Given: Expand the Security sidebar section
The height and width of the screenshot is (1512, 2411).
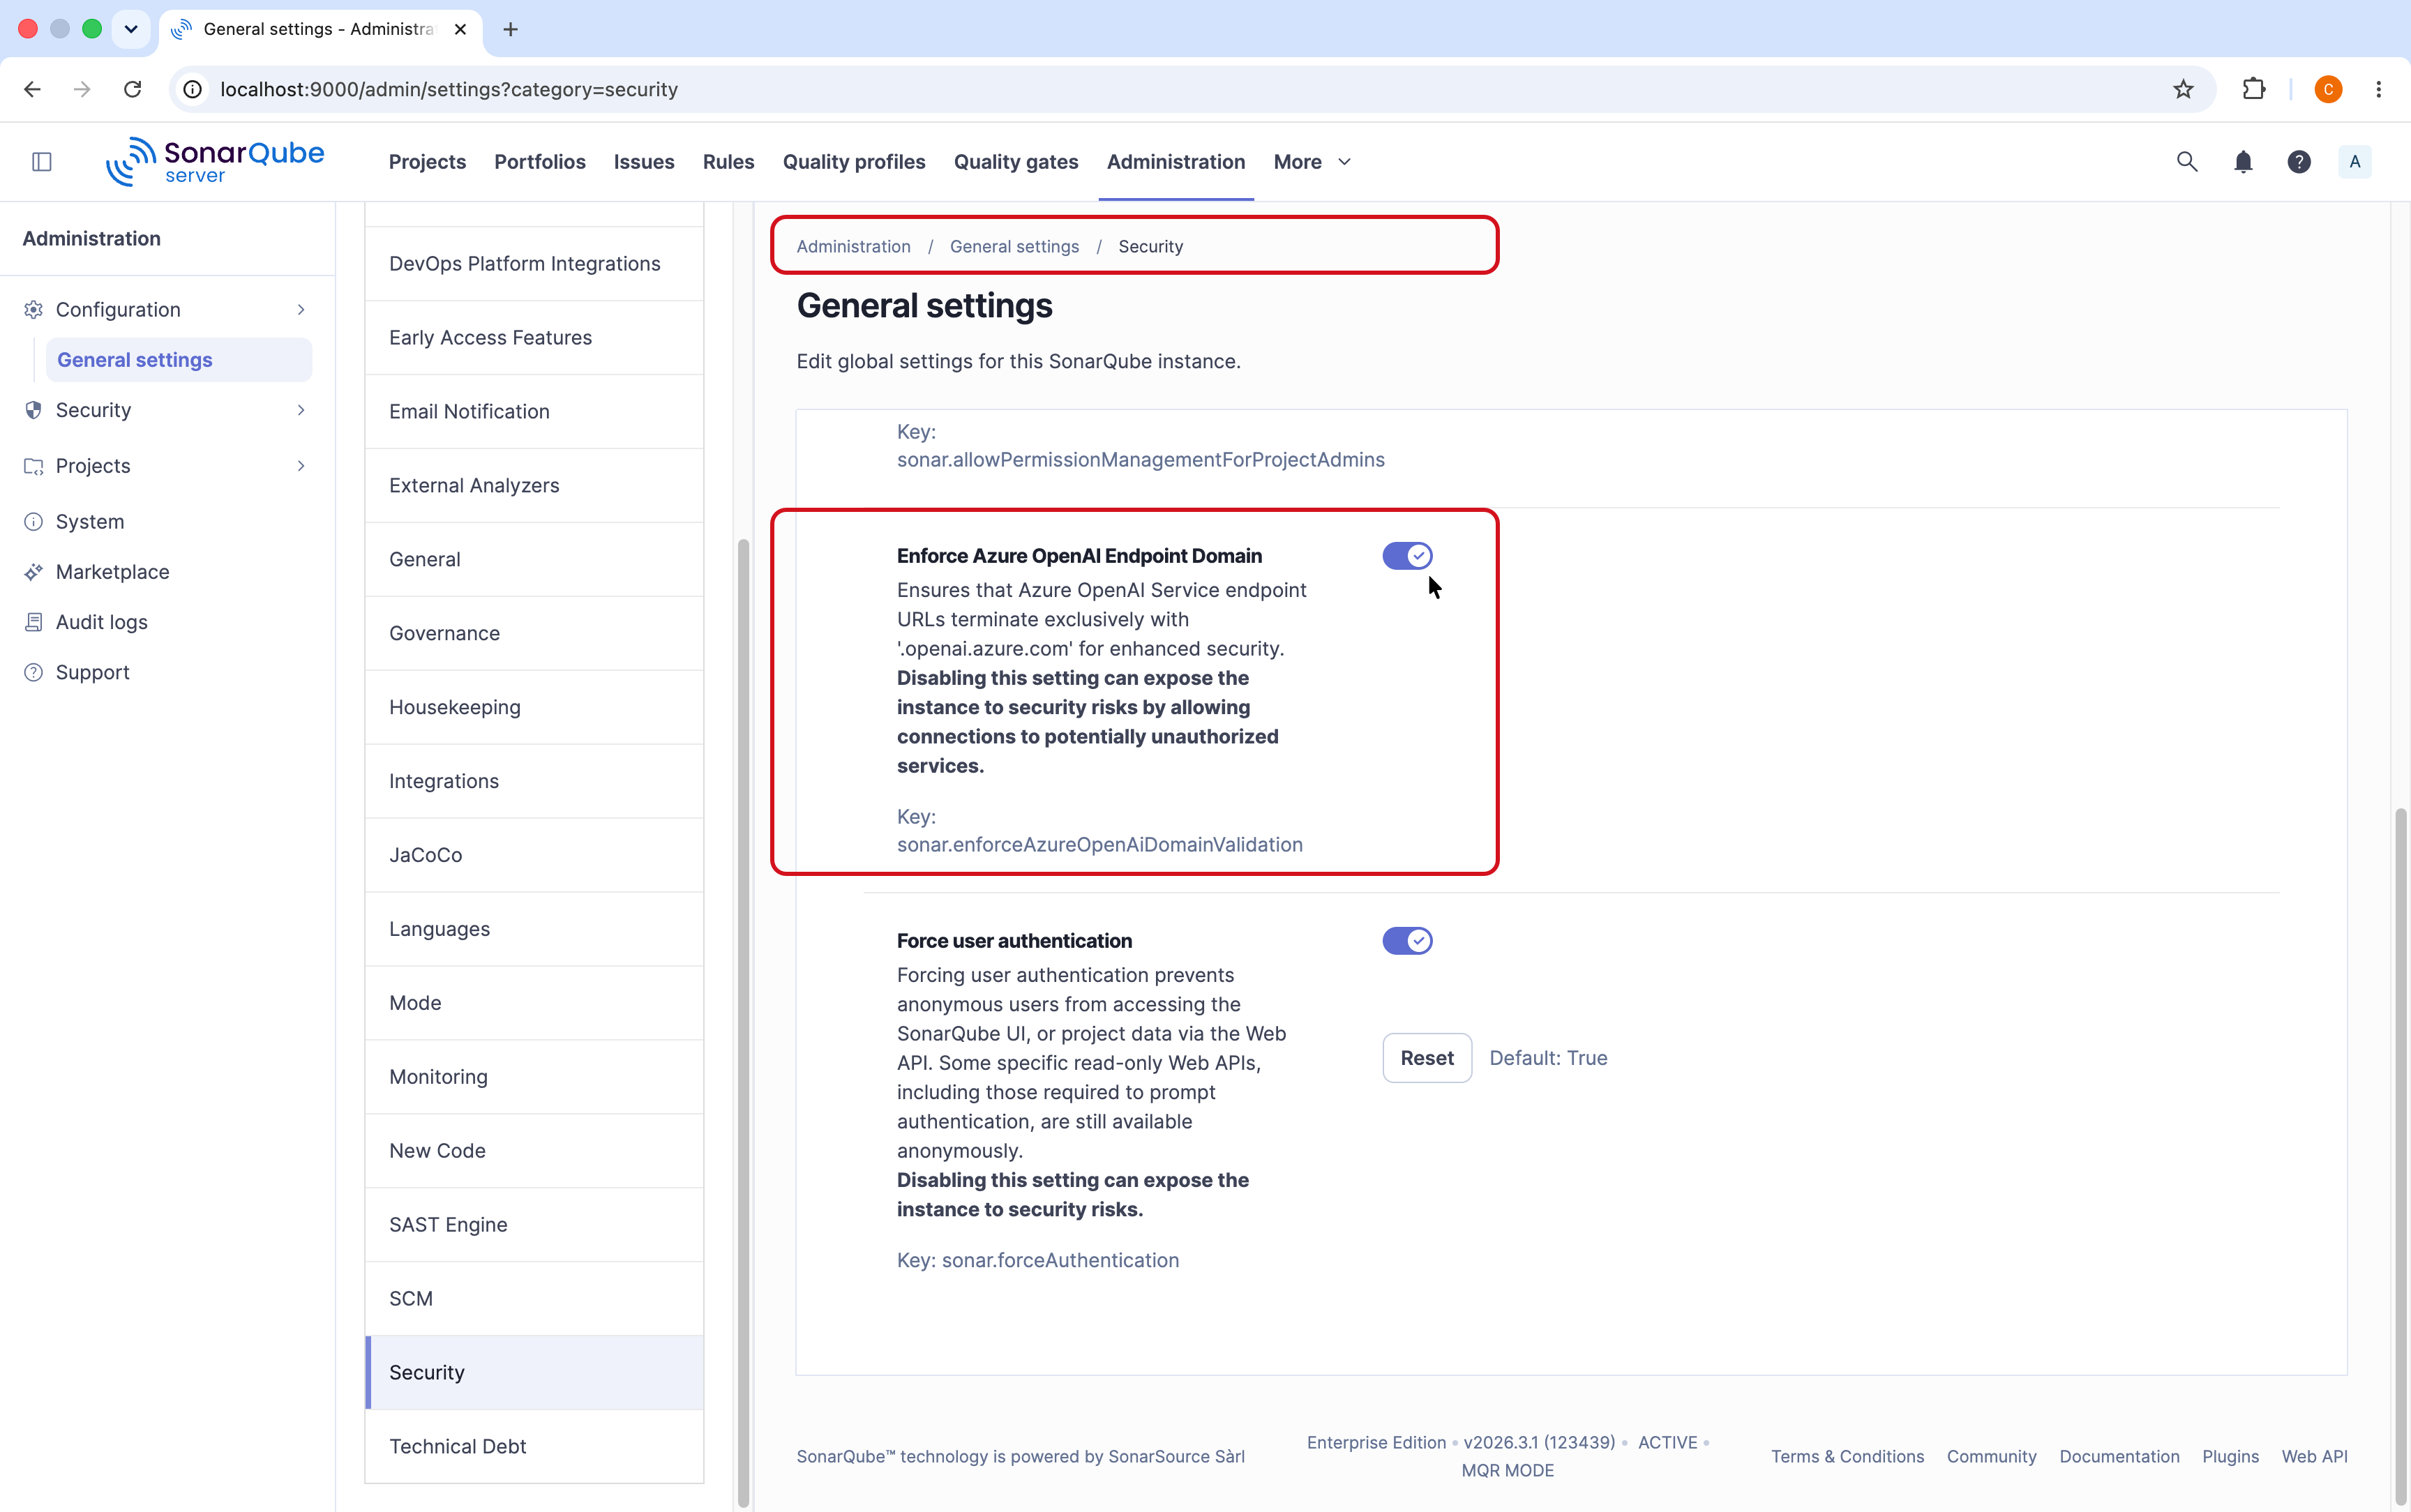Looking at the screenshot, I should (x=167, y=410).
